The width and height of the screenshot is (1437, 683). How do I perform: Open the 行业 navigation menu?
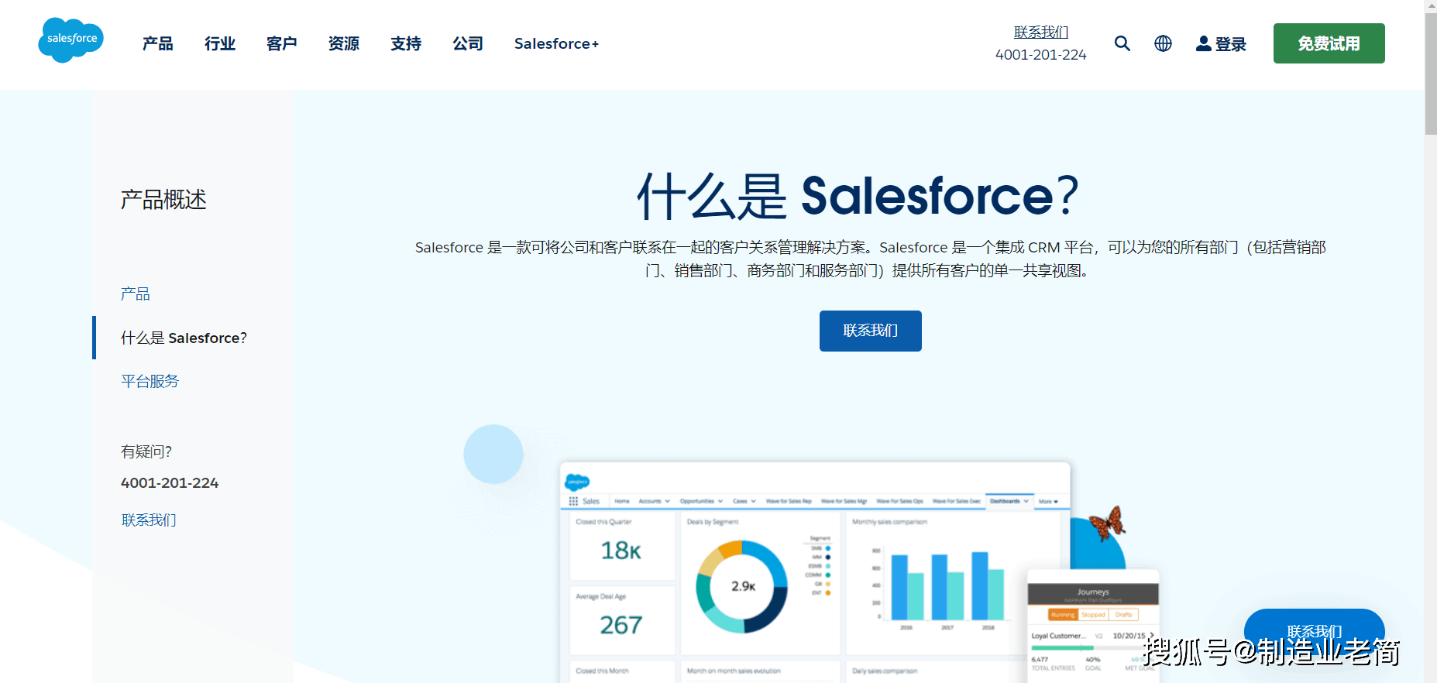(x=220, y=43)
